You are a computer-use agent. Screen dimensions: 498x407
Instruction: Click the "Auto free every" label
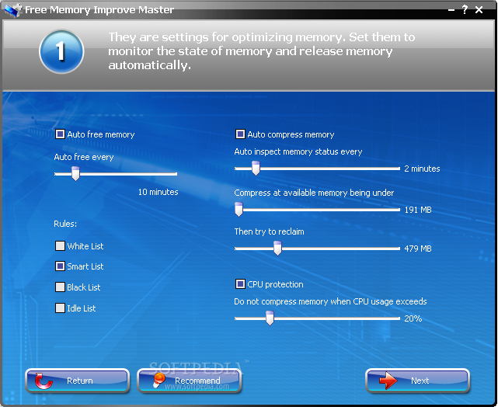pyautogui.click(x=84, y=157)
